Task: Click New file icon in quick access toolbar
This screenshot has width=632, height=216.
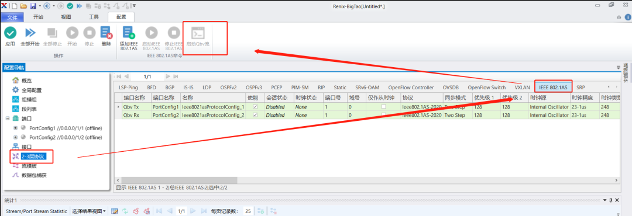Action: (x=15, y=6)
